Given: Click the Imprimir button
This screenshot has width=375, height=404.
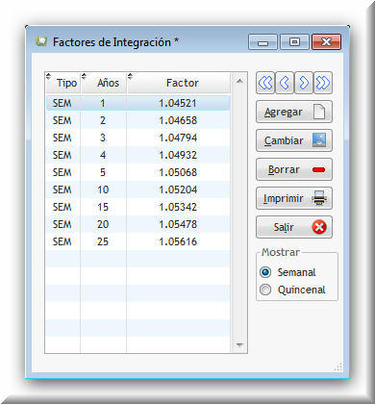Looking at the screenshot, I should pyautogui.click(x=294, y=198).
